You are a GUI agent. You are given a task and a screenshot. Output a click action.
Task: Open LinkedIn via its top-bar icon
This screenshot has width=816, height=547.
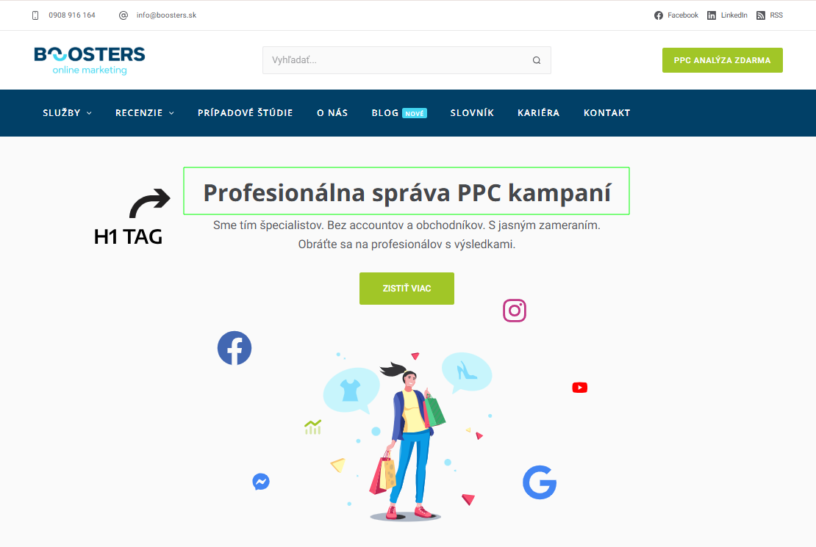click(712, 15)
